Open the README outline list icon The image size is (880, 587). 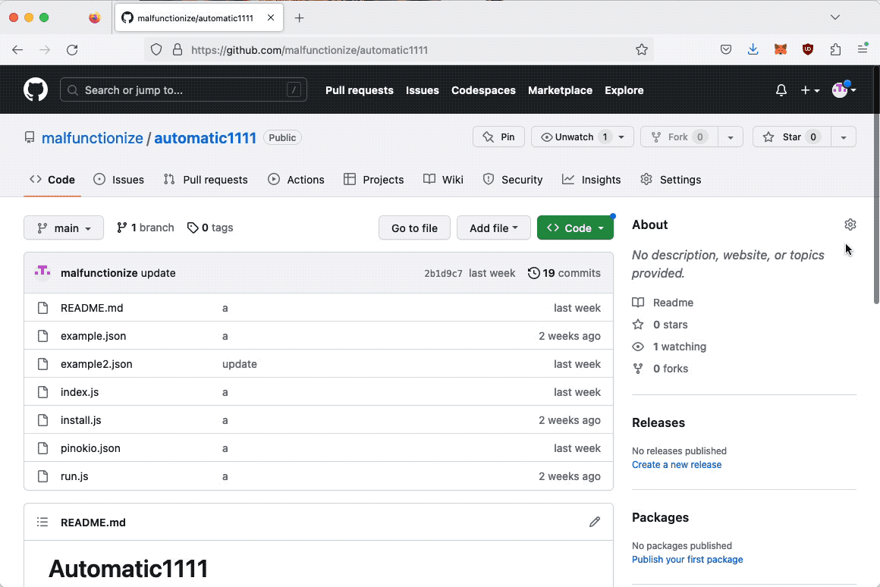coord(43,522)
